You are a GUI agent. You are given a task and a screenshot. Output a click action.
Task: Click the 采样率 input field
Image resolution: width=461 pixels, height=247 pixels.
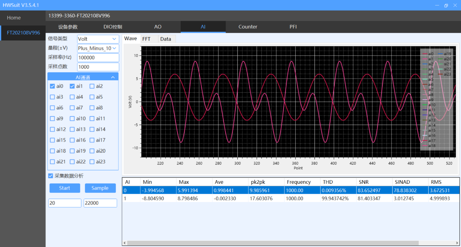tap(98, 58)
